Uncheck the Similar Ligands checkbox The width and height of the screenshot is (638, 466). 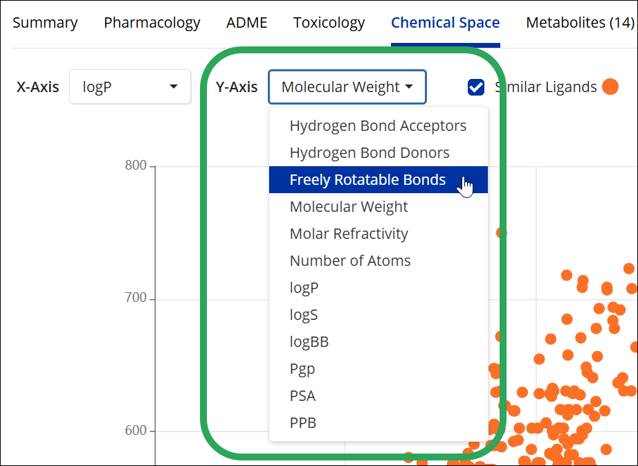point(476,87)
